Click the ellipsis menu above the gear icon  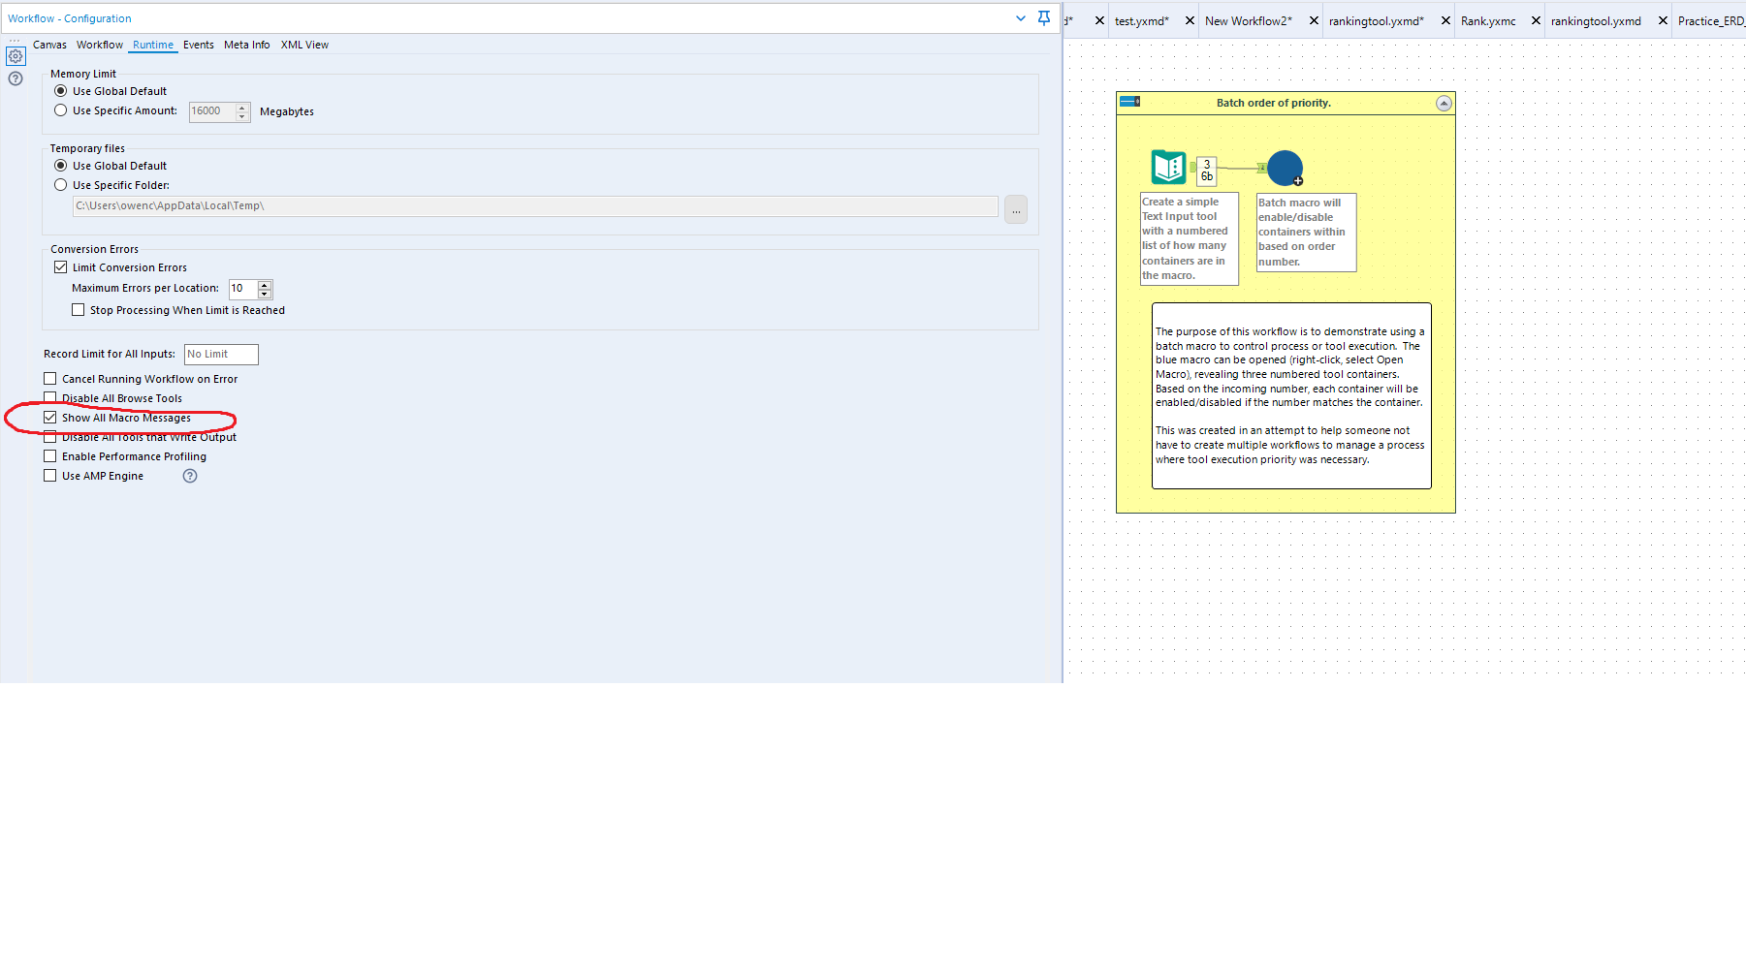point(14,39)
